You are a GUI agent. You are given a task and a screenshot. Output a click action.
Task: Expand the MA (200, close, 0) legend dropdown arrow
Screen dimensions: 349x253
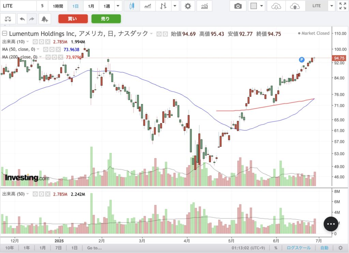(41, 57)
